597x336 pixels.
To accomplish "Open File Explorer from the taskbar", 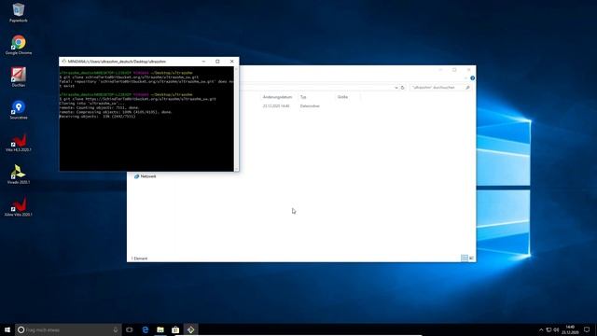I will [160, 329].
